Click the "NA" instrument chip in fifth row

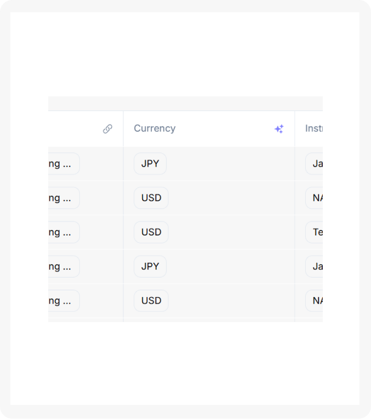(315, 300)
